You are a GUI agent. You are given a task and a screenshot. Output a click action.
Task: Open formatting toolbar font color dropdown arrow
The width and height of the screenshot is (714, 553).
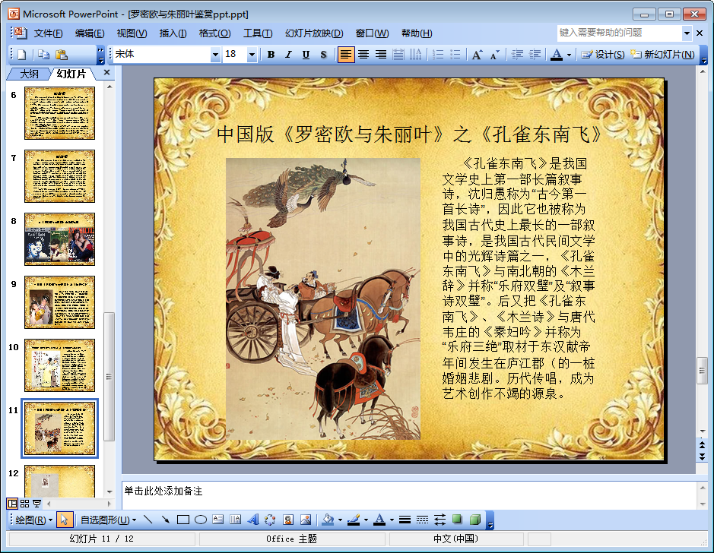[570, 55]
